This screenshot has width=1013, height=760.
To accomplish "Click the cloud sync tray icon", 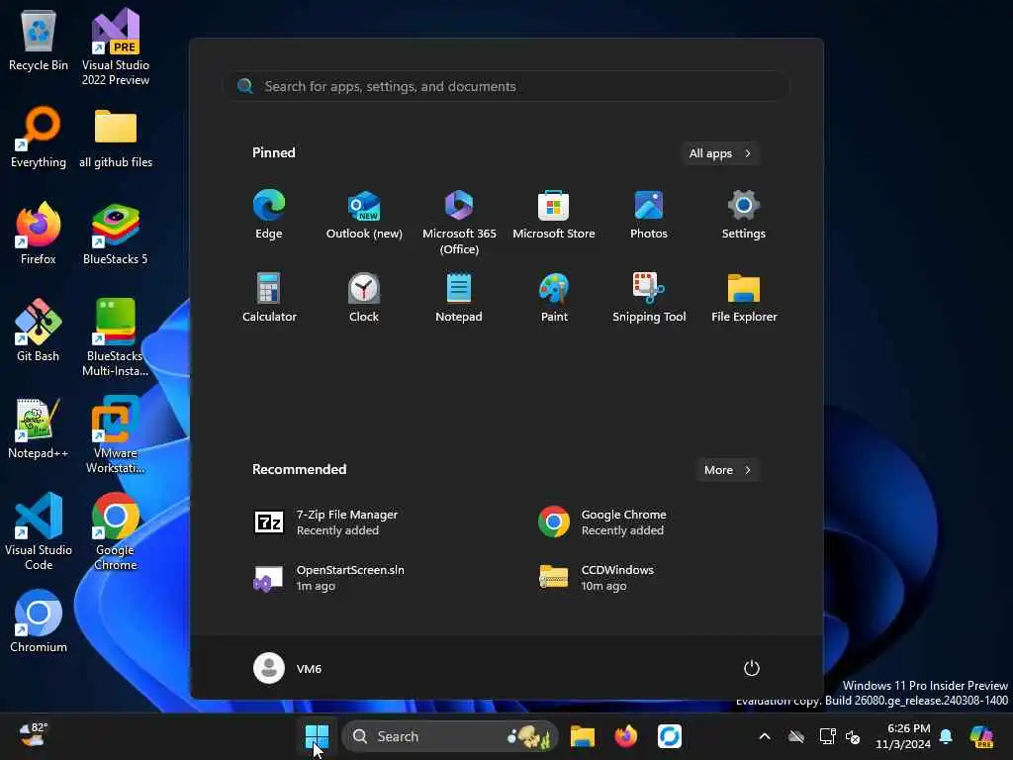I will pyautogui.click(x=796, y=736).
